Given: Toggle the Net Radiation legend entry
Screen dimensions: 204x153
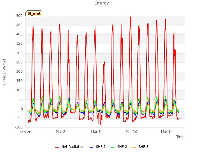Looking at the screenshot, I should 70,147.
